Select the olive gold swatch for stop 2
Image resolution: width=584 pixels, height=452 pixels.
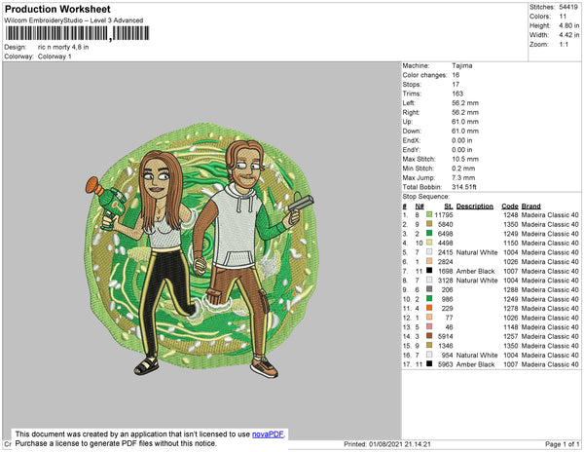tap(429, 224)
